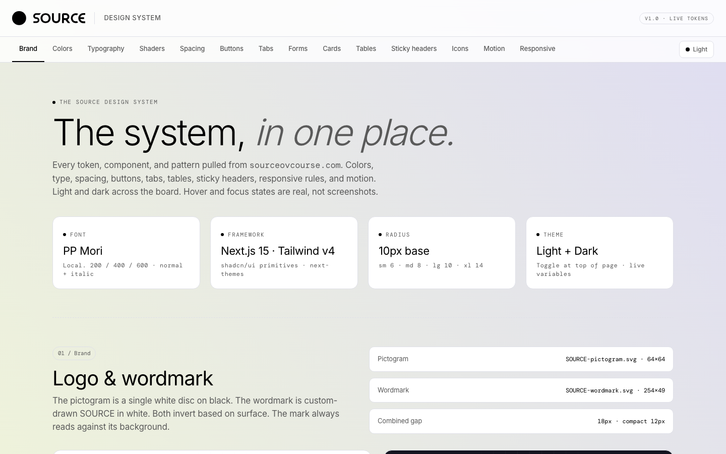726x454 pixels.
Task: Click the SOURCE wordmark in the header
Action: coord(59,18)
